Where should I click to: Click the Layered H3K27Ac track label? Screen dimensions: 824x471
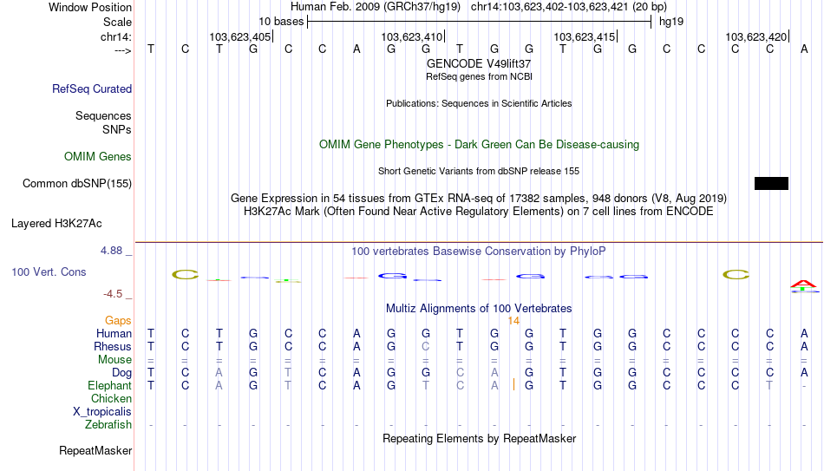tap(56, 224)
